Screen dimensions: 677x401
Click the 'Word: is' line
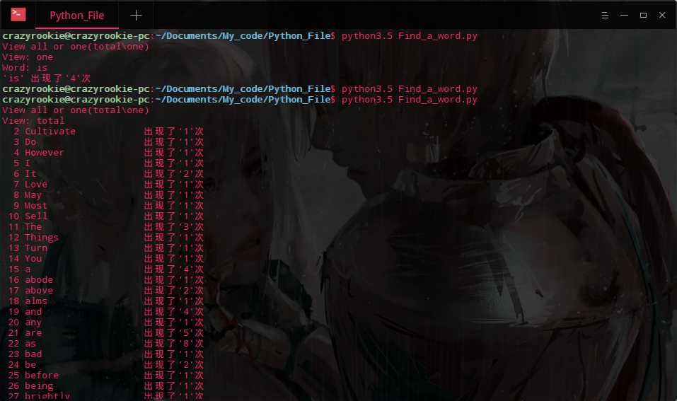[x=25, y=68]
